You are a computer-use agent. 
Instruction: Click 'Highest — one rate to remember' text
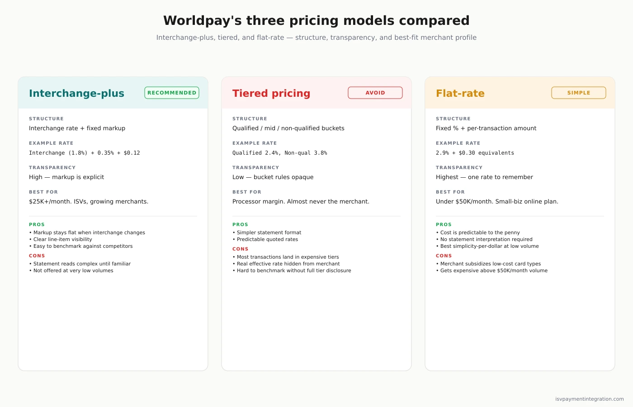[x=484, y=177]
